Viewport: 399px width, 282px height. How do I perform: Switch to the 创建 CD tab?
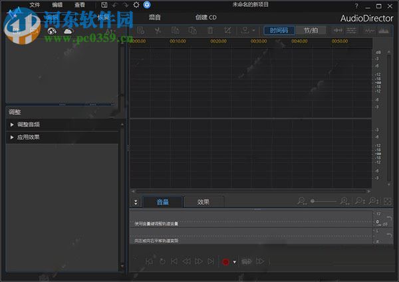pos(206,17)
